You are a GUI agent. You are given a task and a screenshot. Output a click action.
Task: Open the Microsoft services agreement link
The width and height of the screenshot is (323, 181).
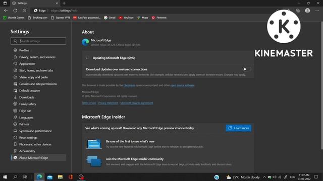(137, 103)
